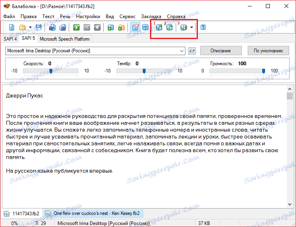Open the Закладка menu
The width and height of the screenshot is (296, 227).
pyautogui.click(x=151, y=17)
